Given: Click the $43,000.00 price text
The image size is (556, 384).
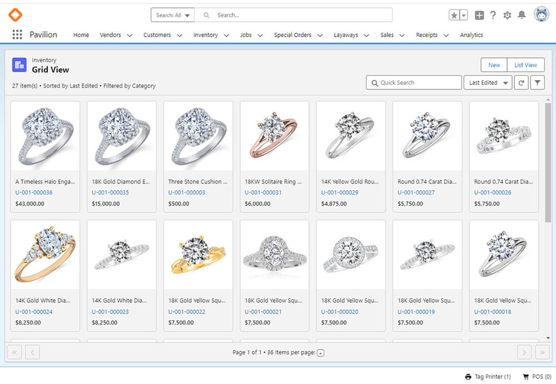Looking at the screenshot, I should (x=30, y=204).
